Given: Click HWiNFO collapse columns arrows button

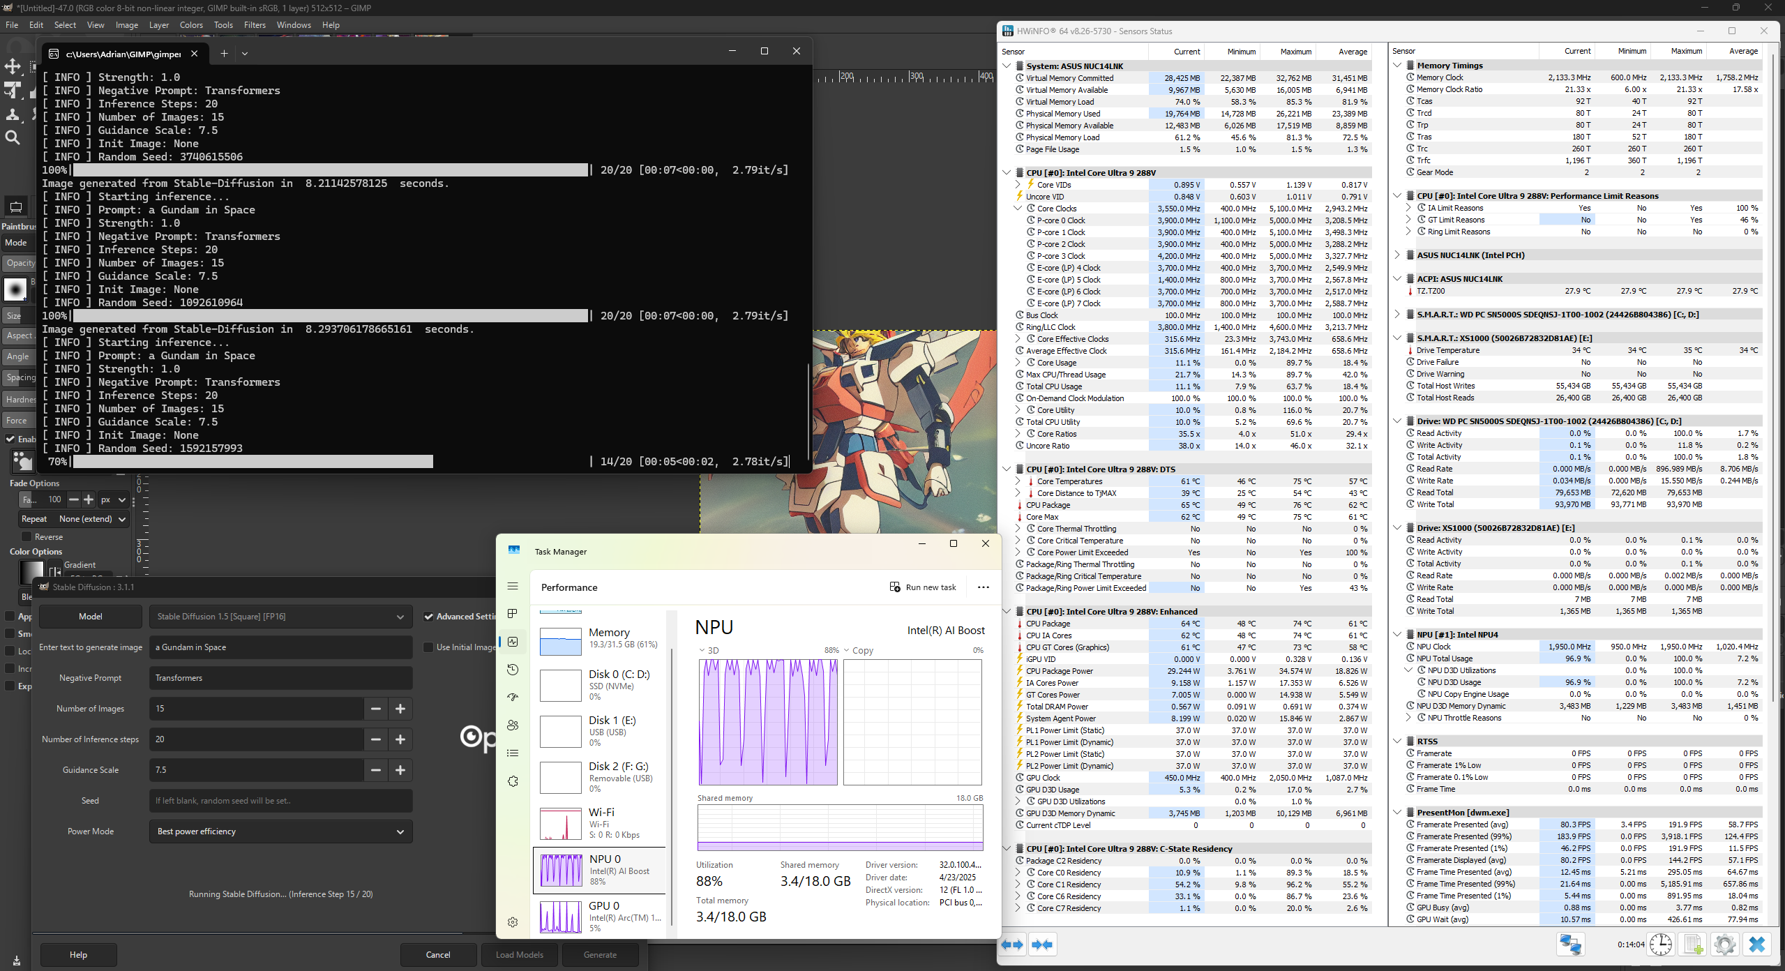Looking at the screenshot, I should point(1042,944).
